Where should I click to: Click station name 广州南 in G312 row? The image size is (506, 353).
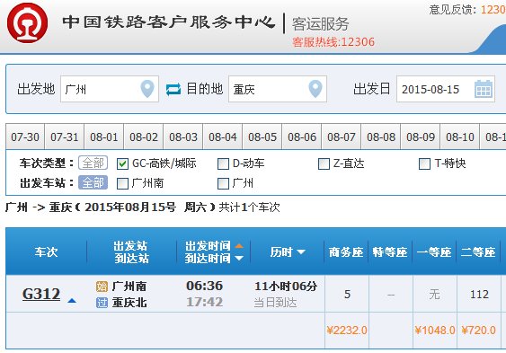[129, 287]
